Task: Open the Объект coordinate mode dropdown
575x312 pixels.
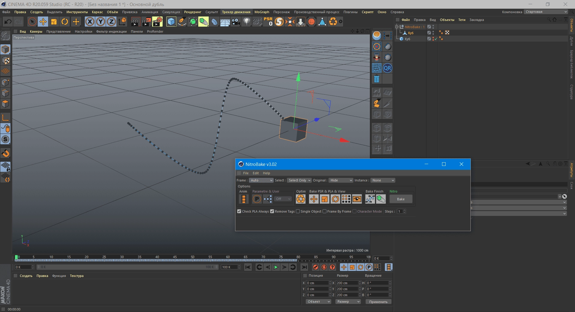Action: coord(318,302)
